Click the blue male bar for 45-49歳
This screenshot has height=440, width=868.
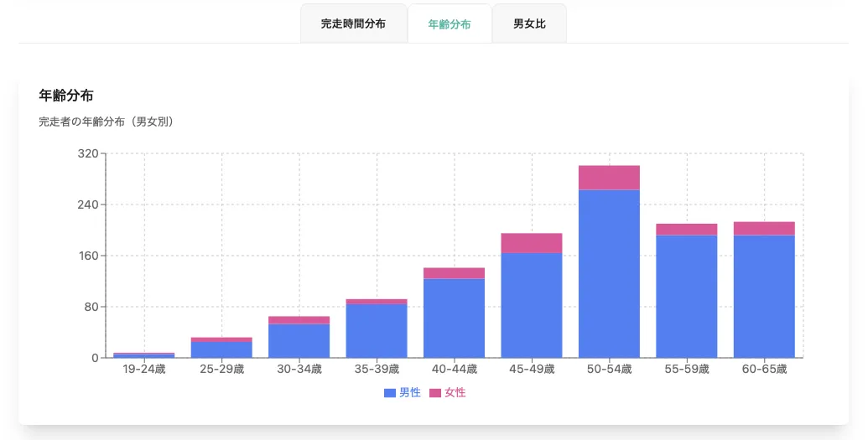click(532, 306)
